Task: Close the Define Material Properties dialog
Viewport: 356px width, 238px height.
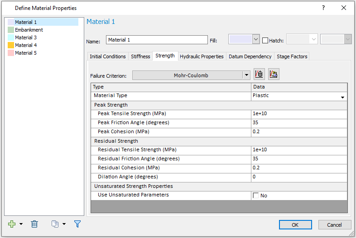Action: [344, 8]
